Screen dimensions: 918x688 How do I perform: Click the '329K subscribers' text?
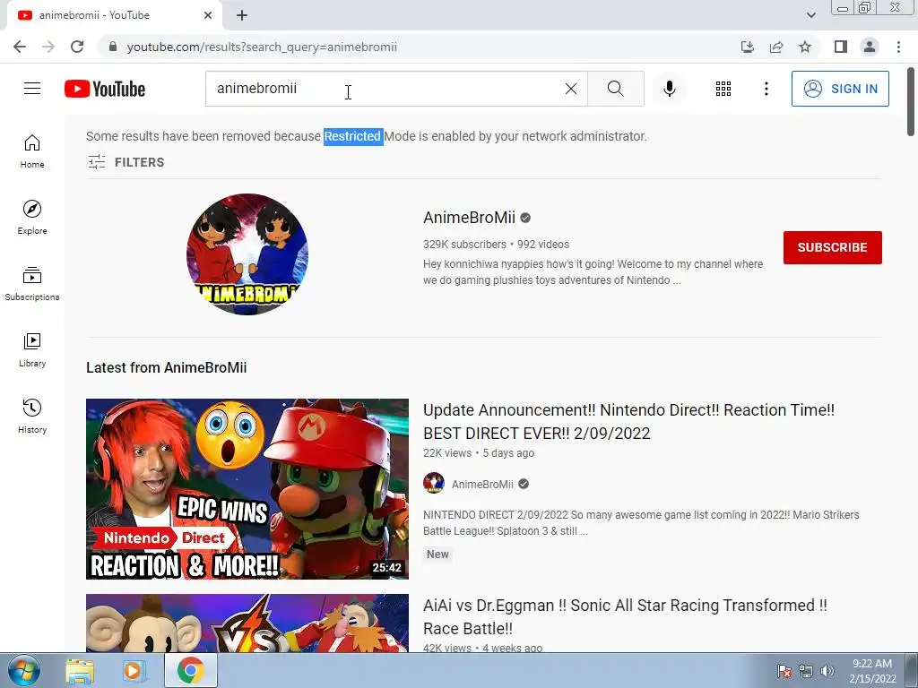coord(465,245)
